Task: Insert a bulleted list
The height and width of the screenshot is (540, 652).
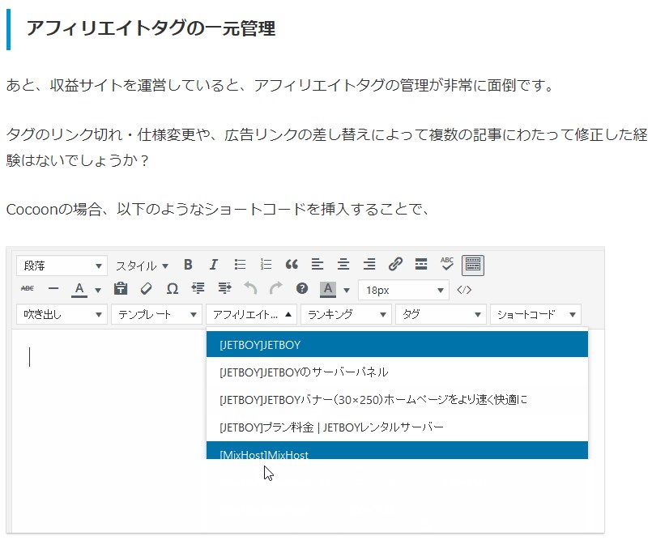Action: (240, 265)
